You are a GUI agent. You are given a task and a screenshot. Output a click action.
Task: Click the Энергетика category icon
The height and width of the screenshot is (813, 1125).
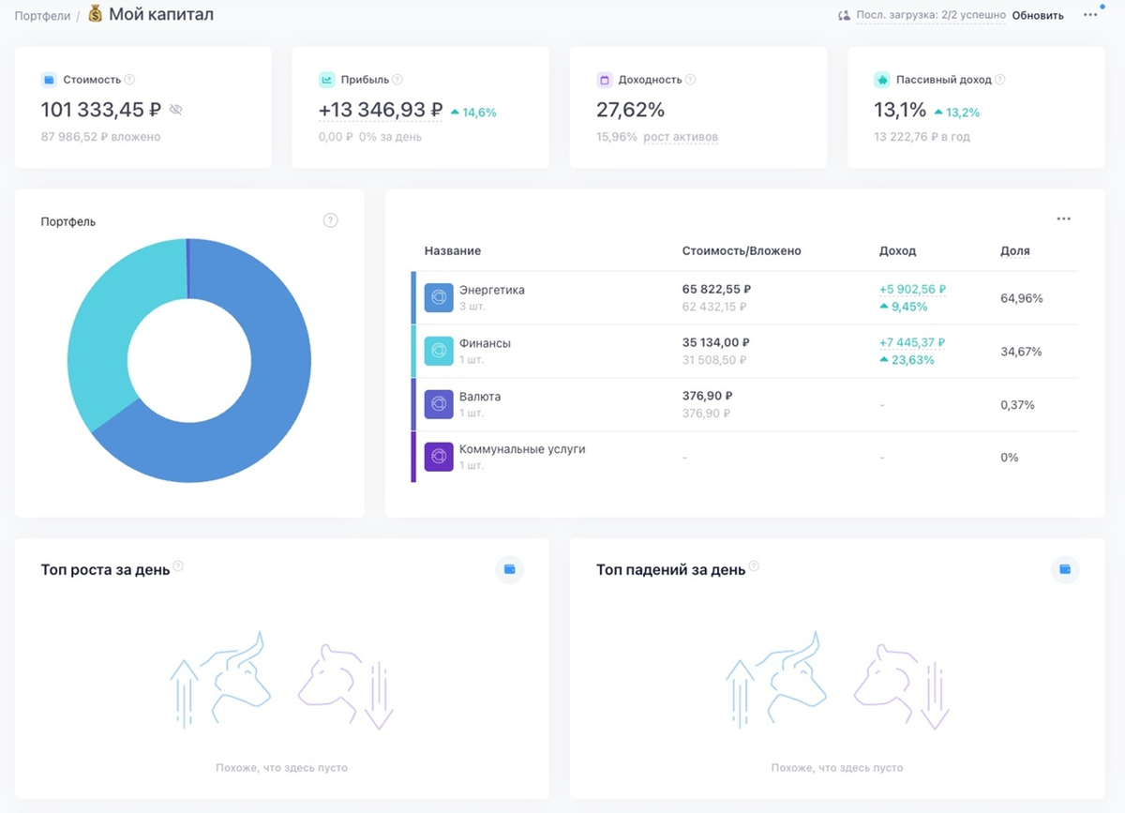tap(439, 297)
